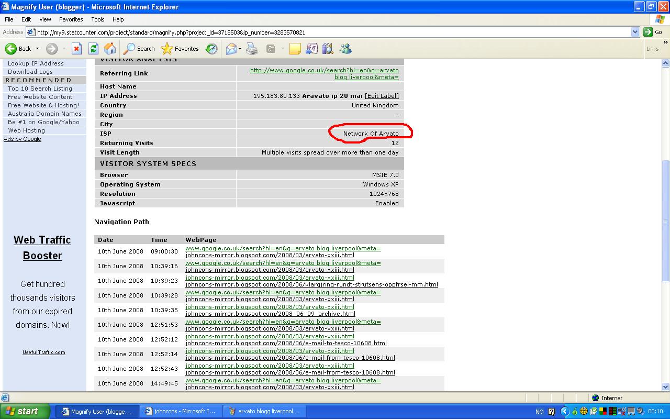Click the green-check arrows tray icon
The image size is (670, 419).
pyautogui.click(x=593, y=412)
